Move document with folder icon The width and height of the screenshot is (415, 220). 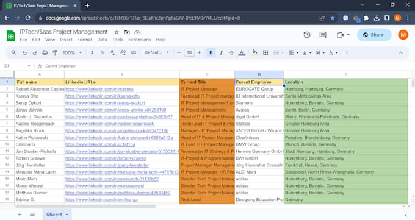tap(127, 32)
